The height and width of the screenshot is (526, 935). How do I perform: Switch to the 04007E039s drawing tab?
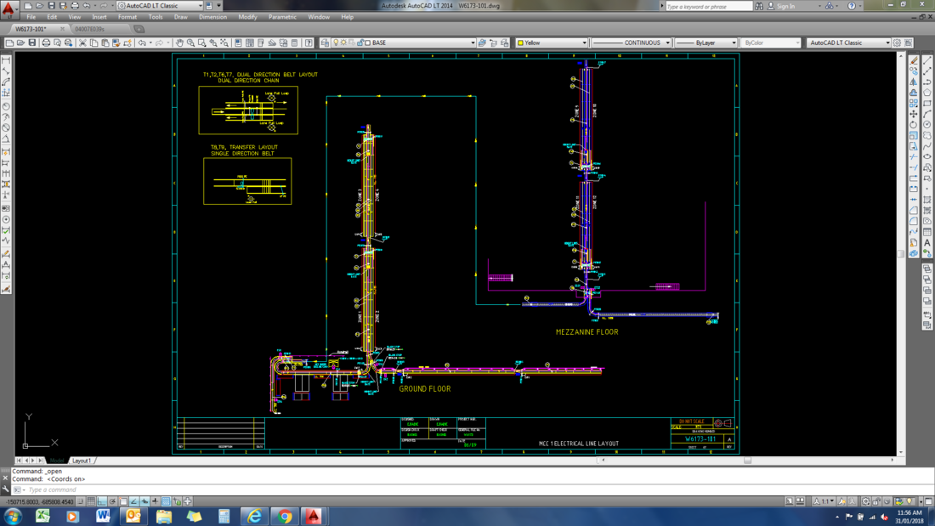pyautogui.click(x=90, y=29)
